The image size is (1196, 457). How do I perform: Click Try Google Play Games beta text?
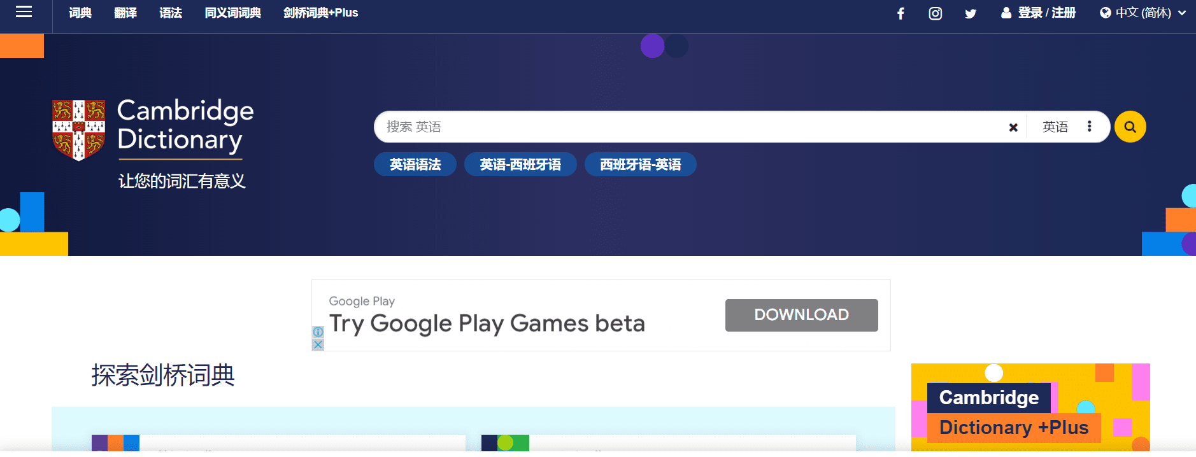click(487, 323)
